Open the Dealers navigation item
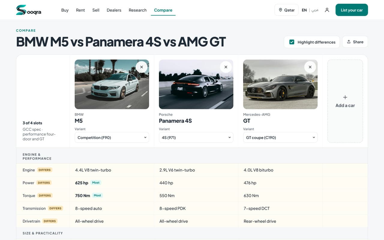The width and height of the screenshot is (384, 240). pyautogui.click(x=114, y=10)
